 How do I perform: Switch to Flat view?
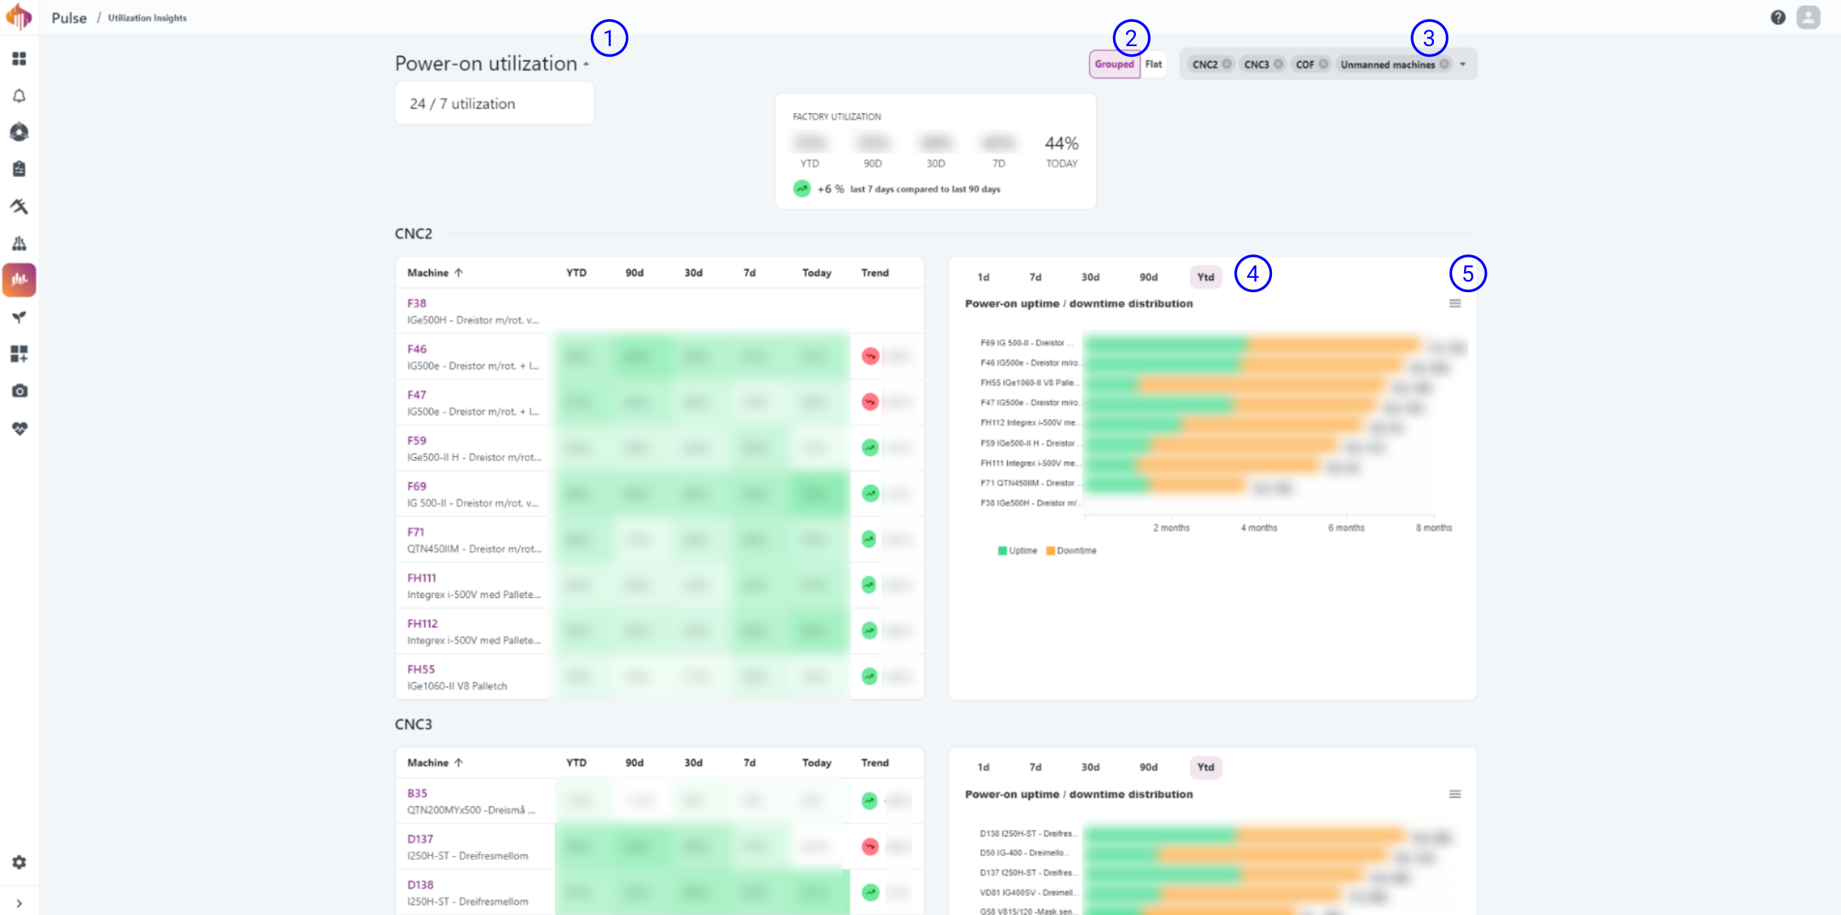pos(1154,64)
